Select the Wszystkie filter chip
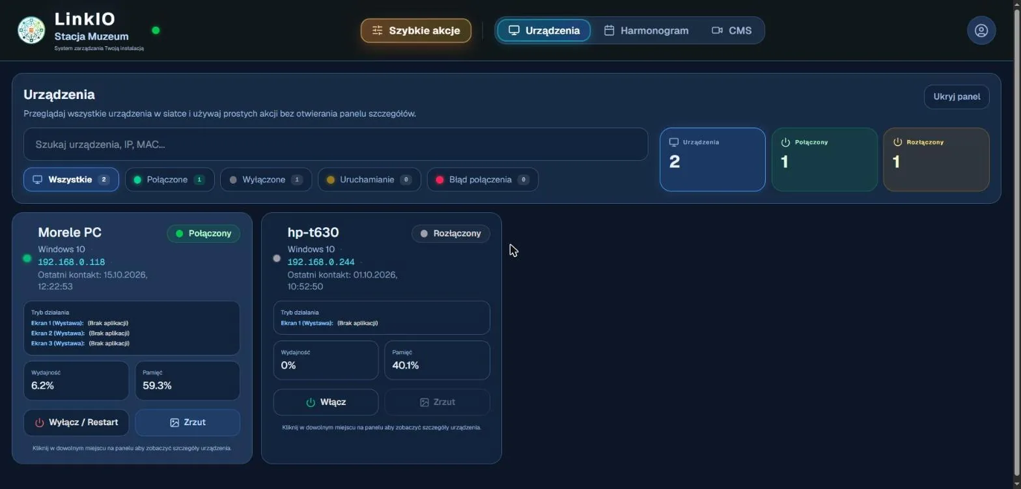This screenshot has height=489, width=1021. [72, 180]
